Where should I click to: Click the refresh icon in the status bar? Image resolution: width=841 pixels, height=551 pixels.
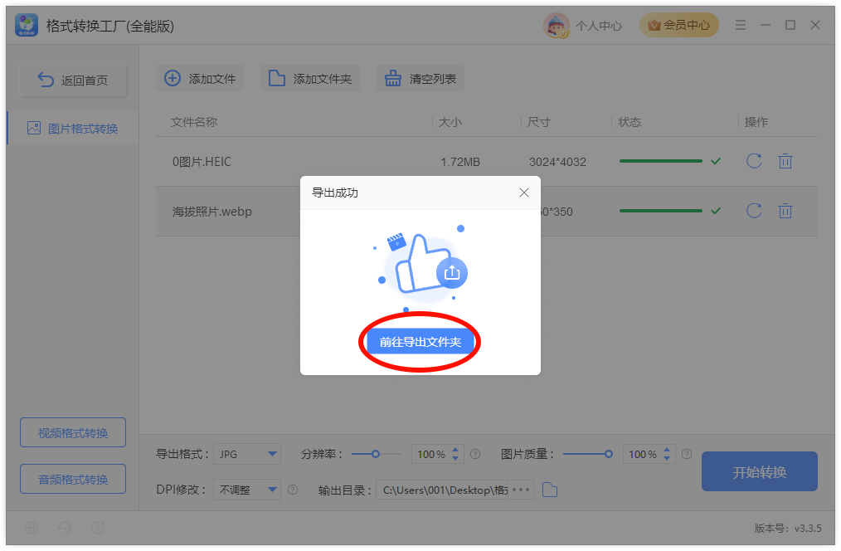click(98, 528)
